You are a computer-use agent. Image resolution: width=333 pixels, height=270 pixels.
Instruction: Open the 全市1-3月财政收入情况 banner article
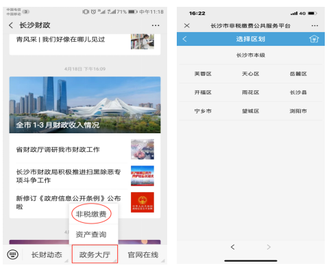[x=85, y=105]
